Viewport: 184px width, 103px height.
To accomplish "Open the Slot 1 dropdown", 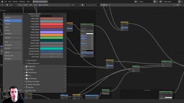I will pos(76,5).
